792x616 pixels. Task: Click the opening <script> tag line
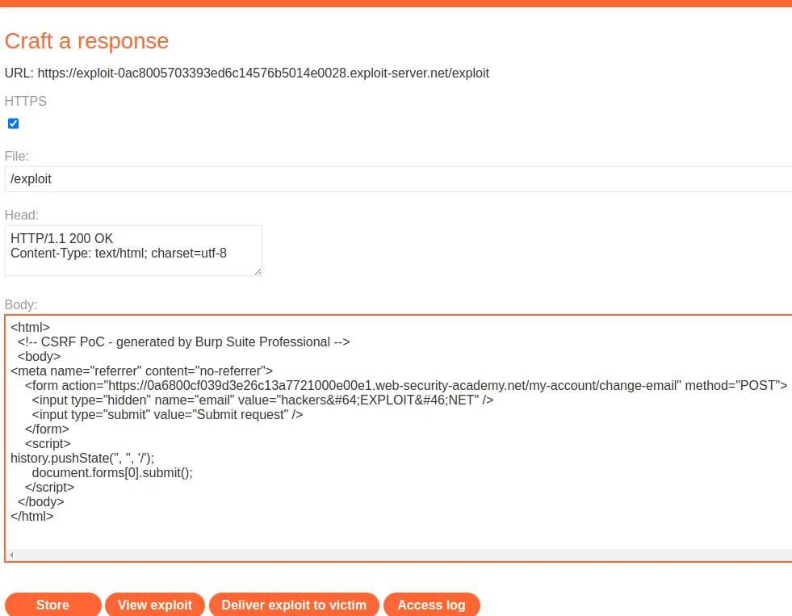coord(48,444)
